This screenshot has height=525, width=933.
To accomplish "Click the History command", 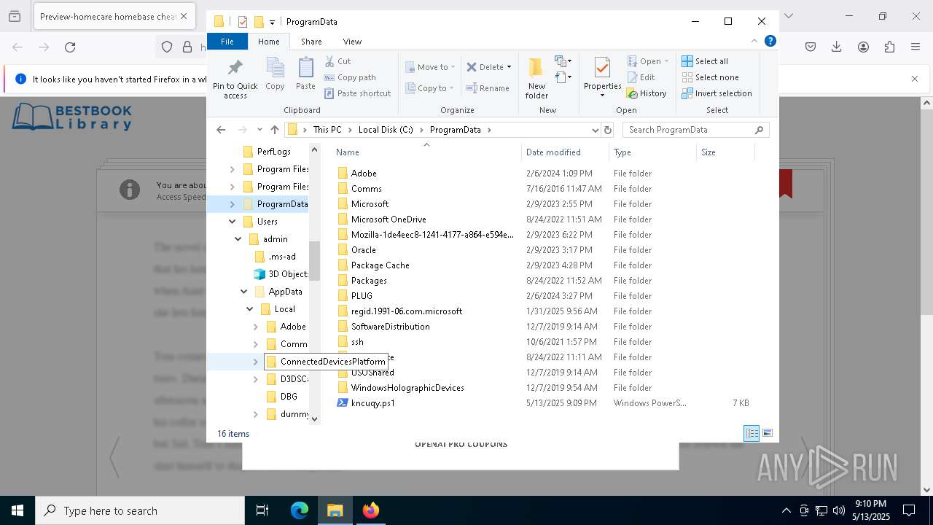I will pos(646,93).
